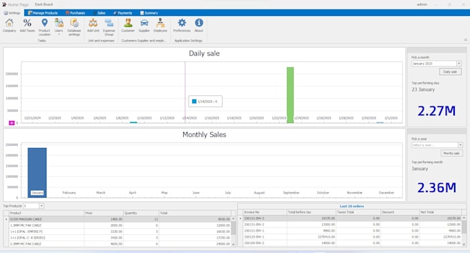
Task: Open the Sales ribbon tab
Action: coord(100,13)
